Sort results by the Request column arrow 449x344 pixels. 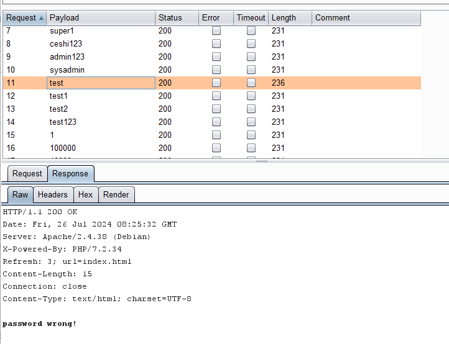coord(41,18)
